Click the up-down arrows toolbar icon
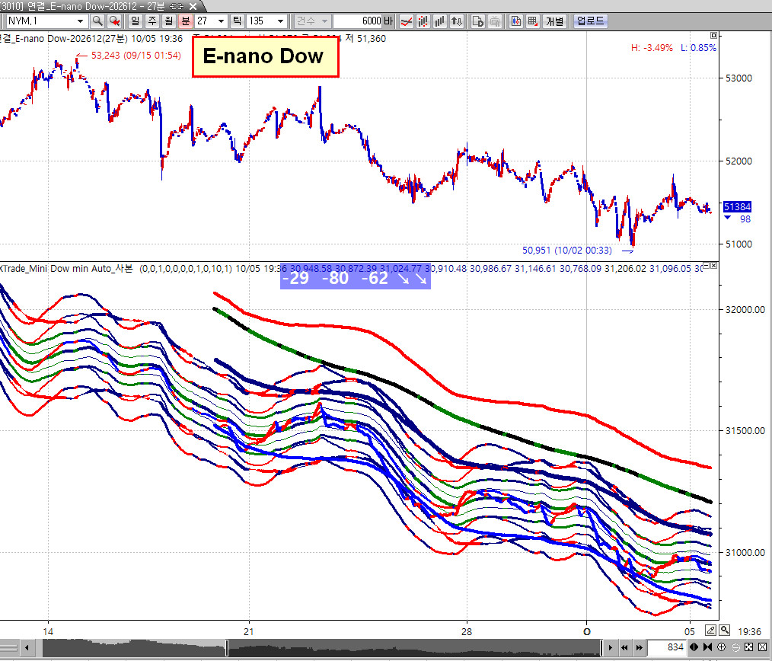The width and height of the screenshot is (772, 661). 457,21
